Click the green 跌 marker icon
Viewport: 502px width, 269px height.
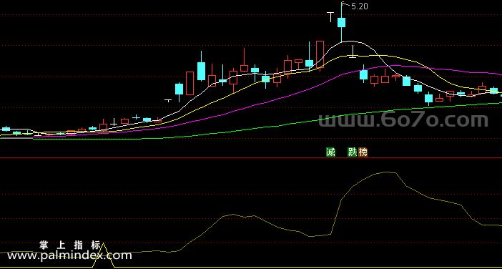(x=352, y=152)
